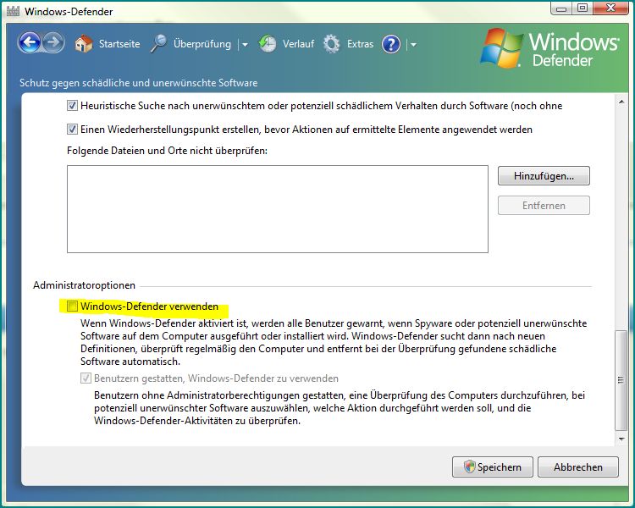Start a scan via magnifier icon
This screenshot has width=635, height=508.
(158, 43)
